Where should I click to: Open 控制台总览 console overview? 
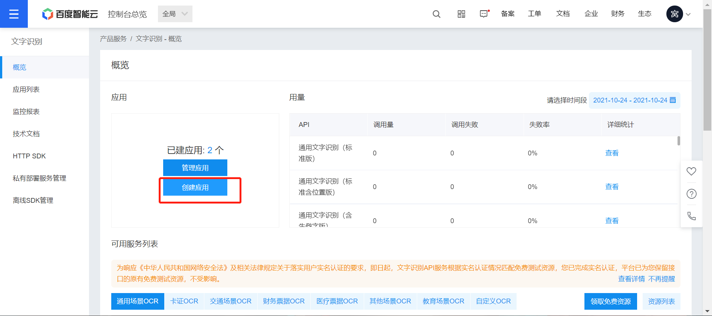127,14
